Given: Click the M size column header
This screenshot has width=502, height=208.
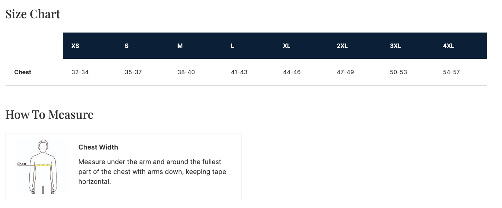Looking at the screenshot, I should [x=180, y=46].
